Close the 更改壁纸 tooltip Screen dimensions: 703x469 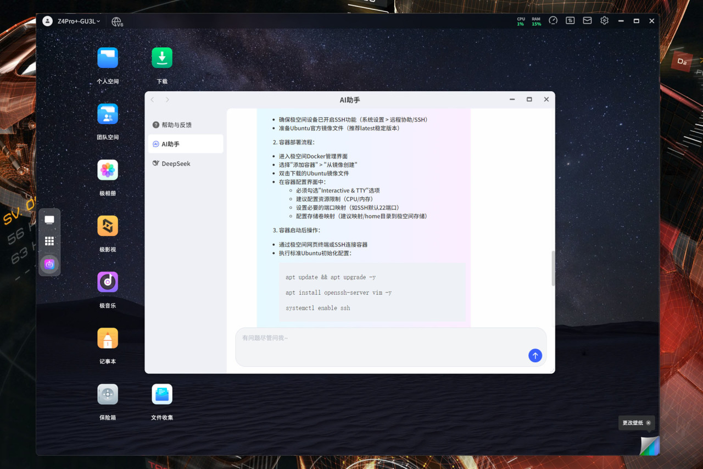pyautogui.click(x=648, y=423)
